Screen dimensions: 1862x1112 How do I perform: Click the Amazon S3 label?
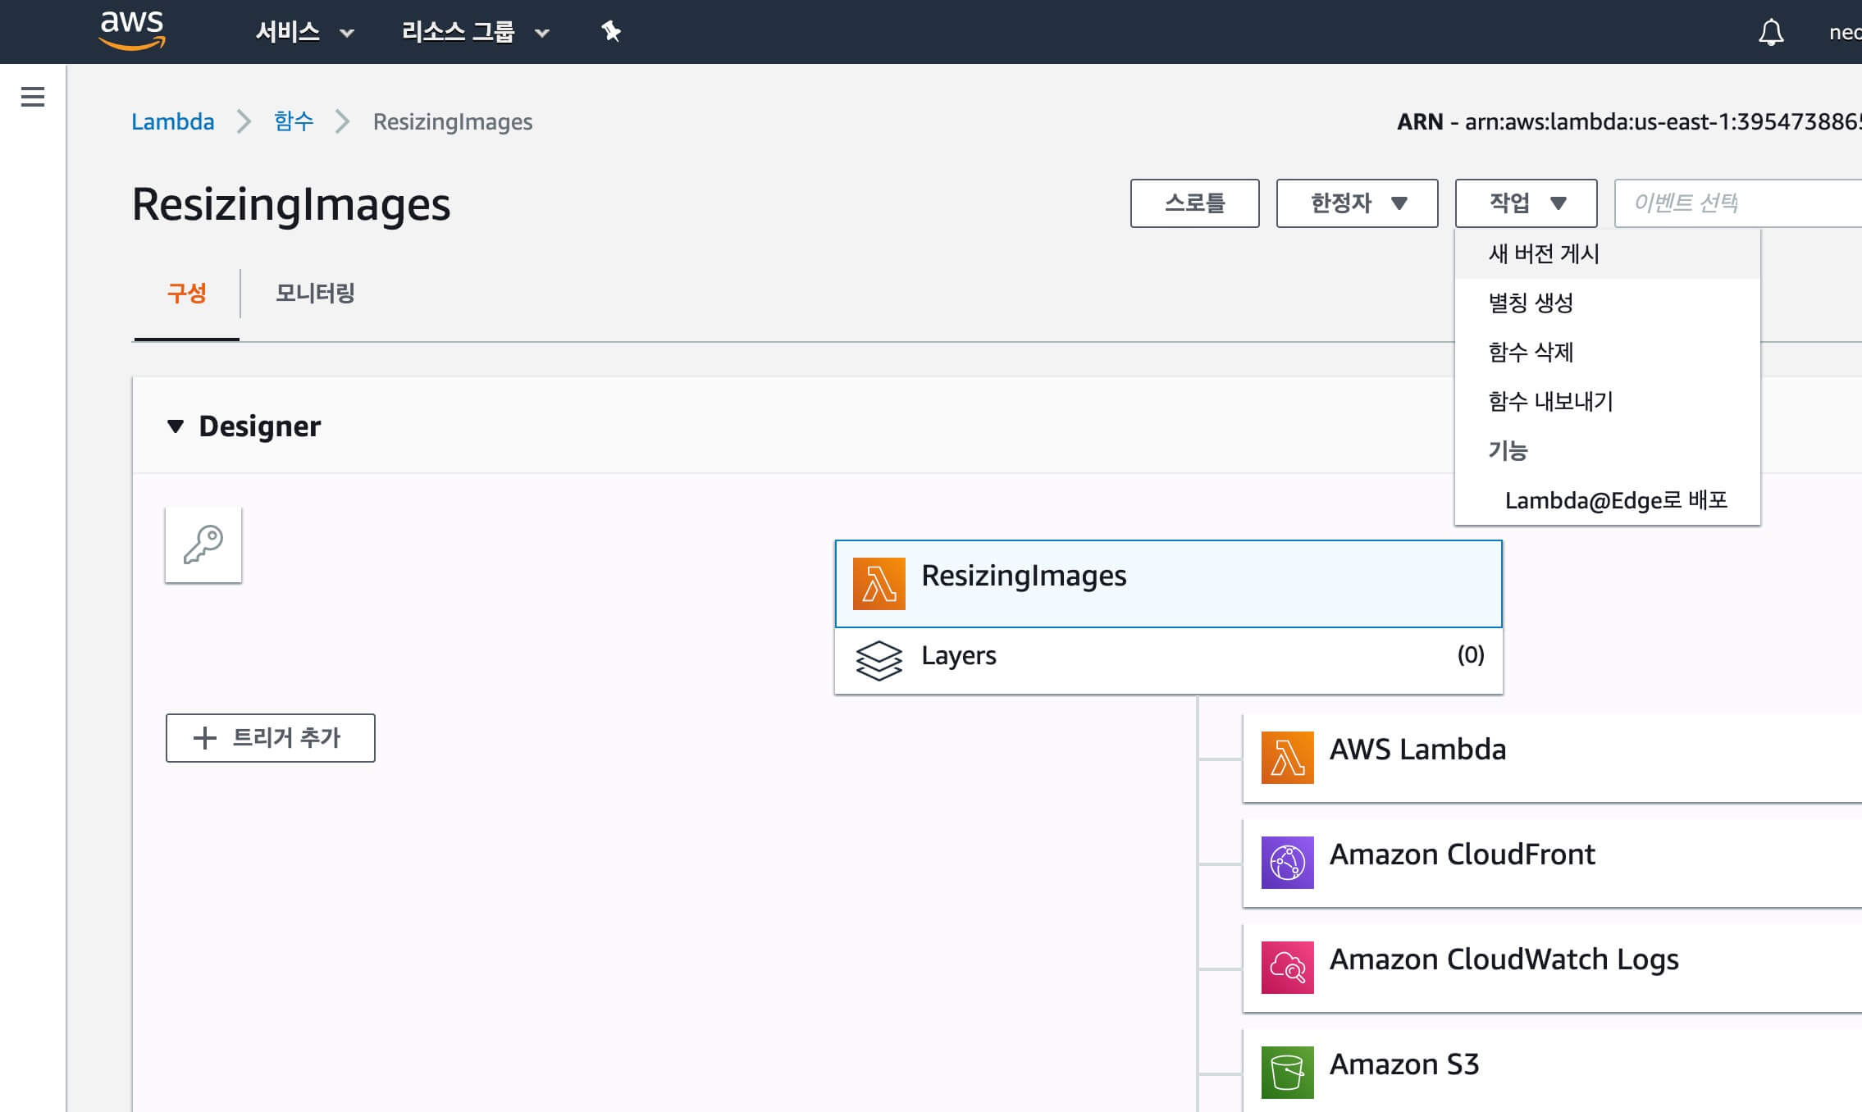[x=1404, y=1064]
